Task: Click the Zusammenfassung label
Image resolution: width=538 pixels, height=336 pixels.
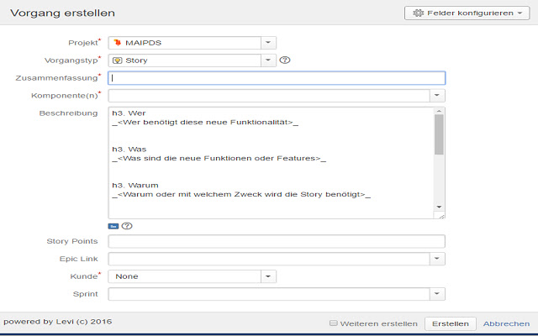Action: click(56, 78)
